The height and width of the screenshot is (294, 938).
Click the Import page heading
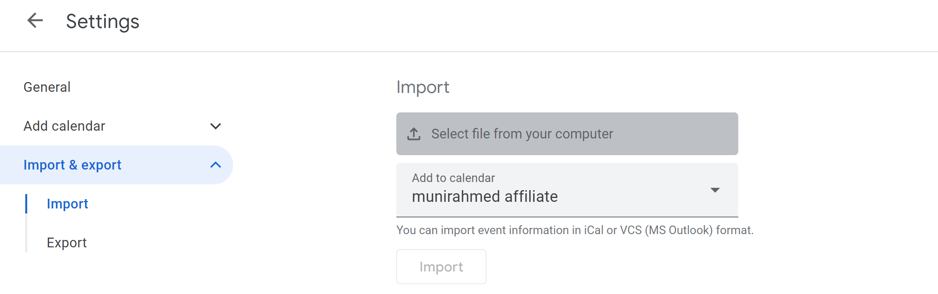(423, 87)
